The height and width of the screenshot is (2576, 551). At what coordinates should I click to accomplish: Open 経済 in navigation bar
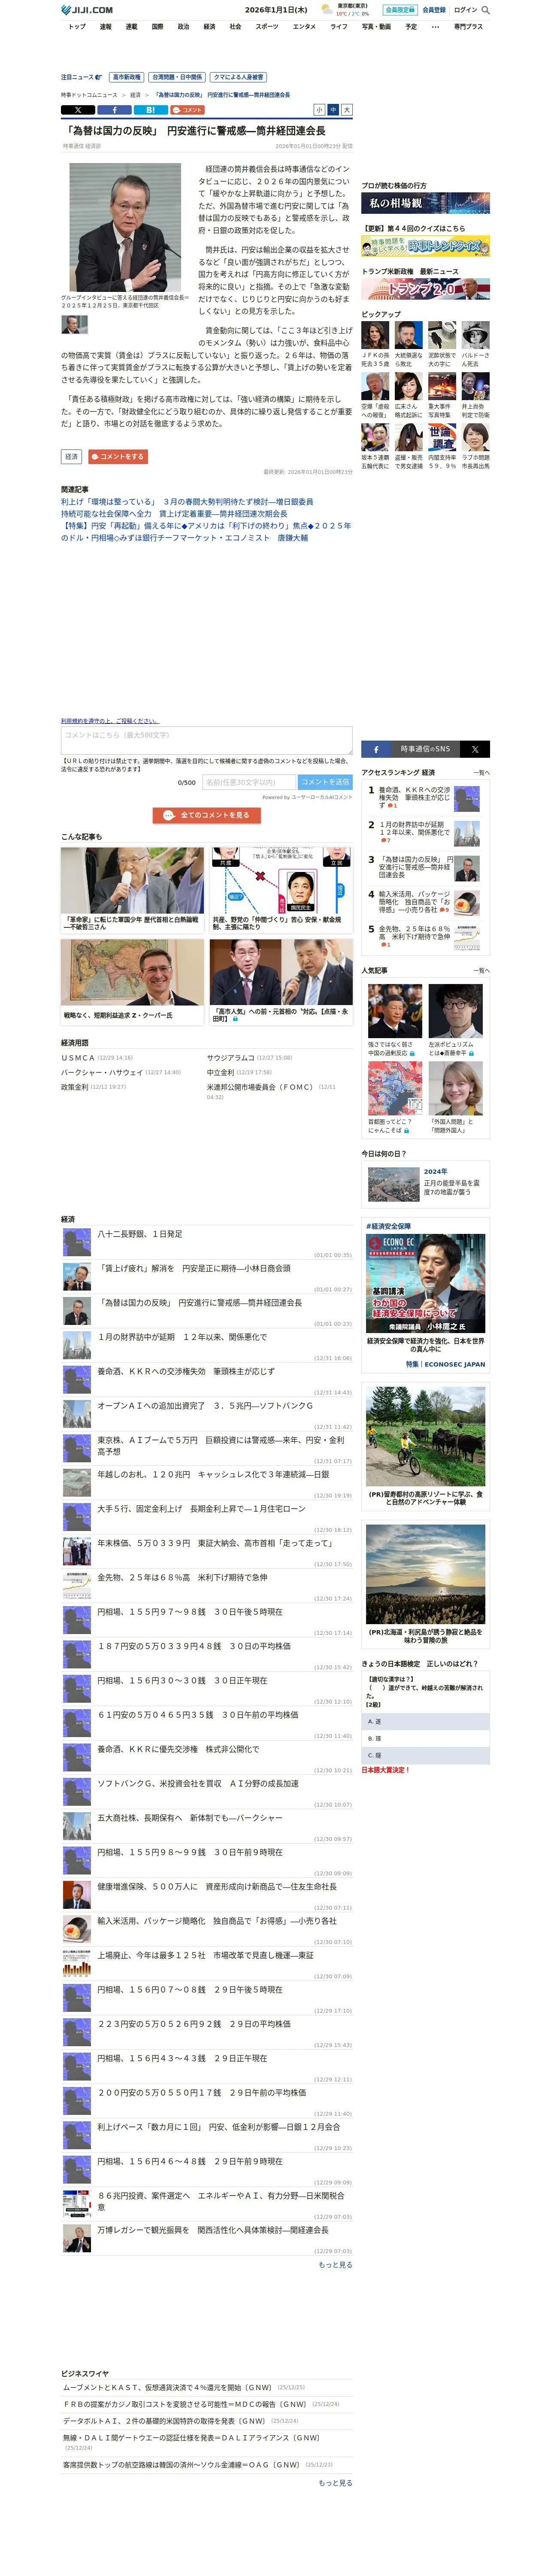[209, 27]
